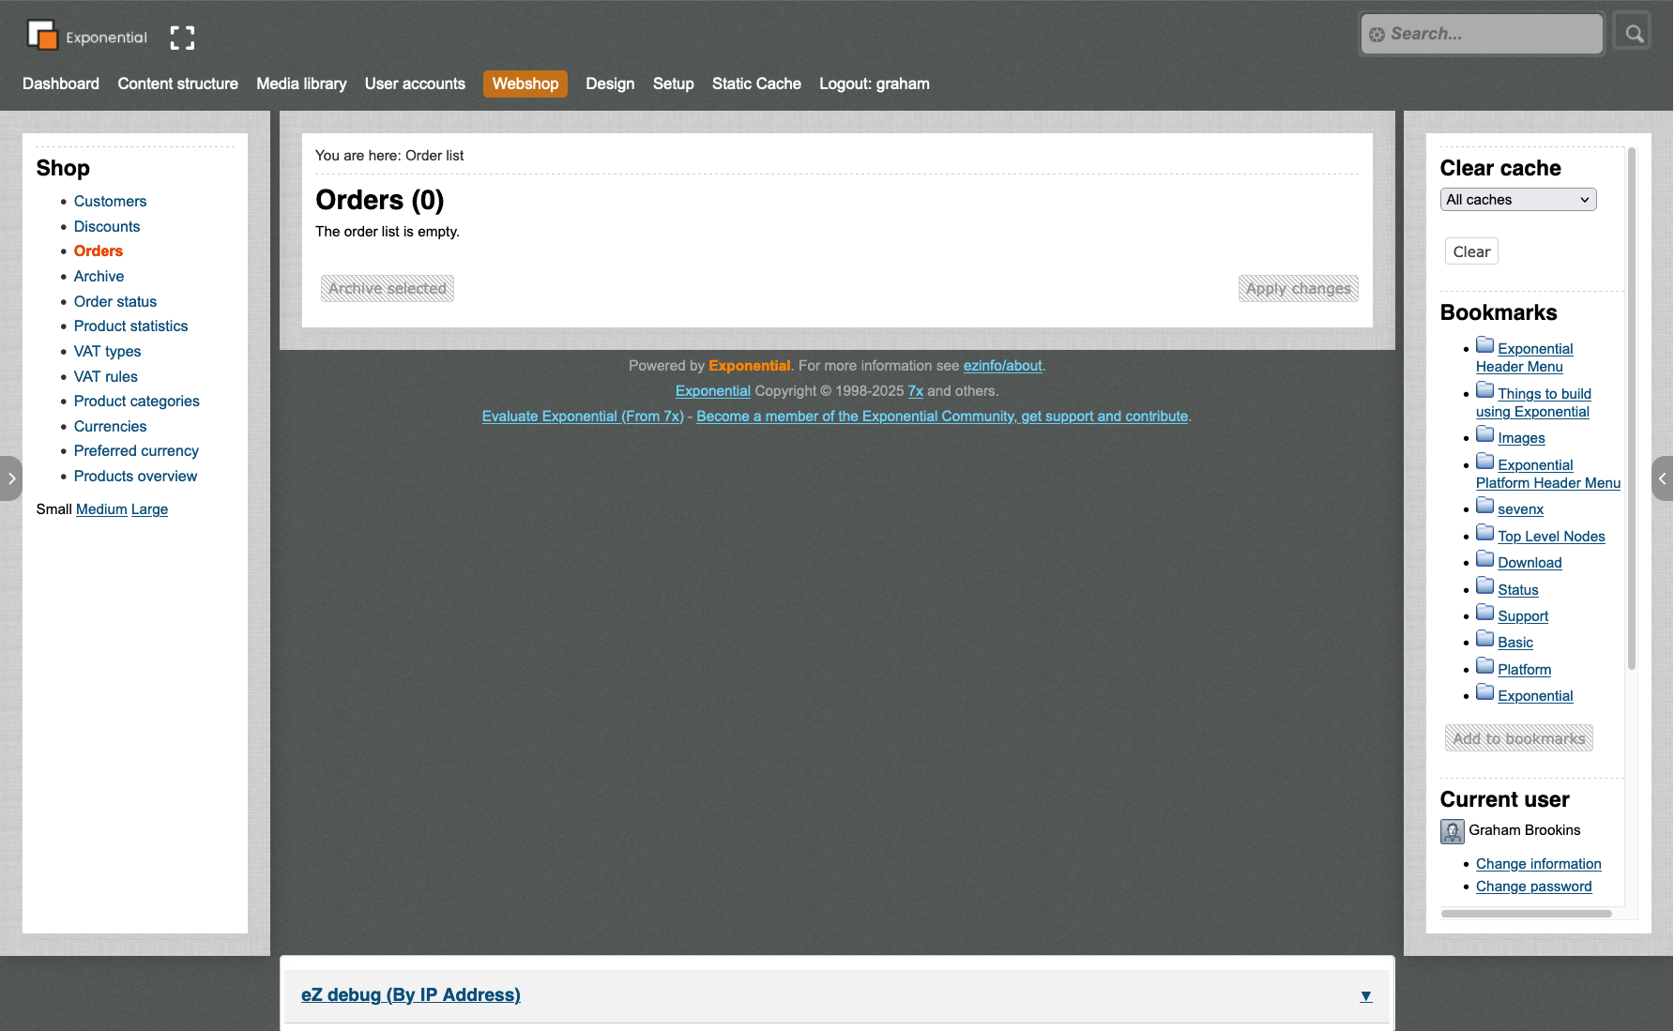This screenshot has height=1031, width=1674.
Task: Click folder icon beside Download bookmark
Action: click(1484, 559)
